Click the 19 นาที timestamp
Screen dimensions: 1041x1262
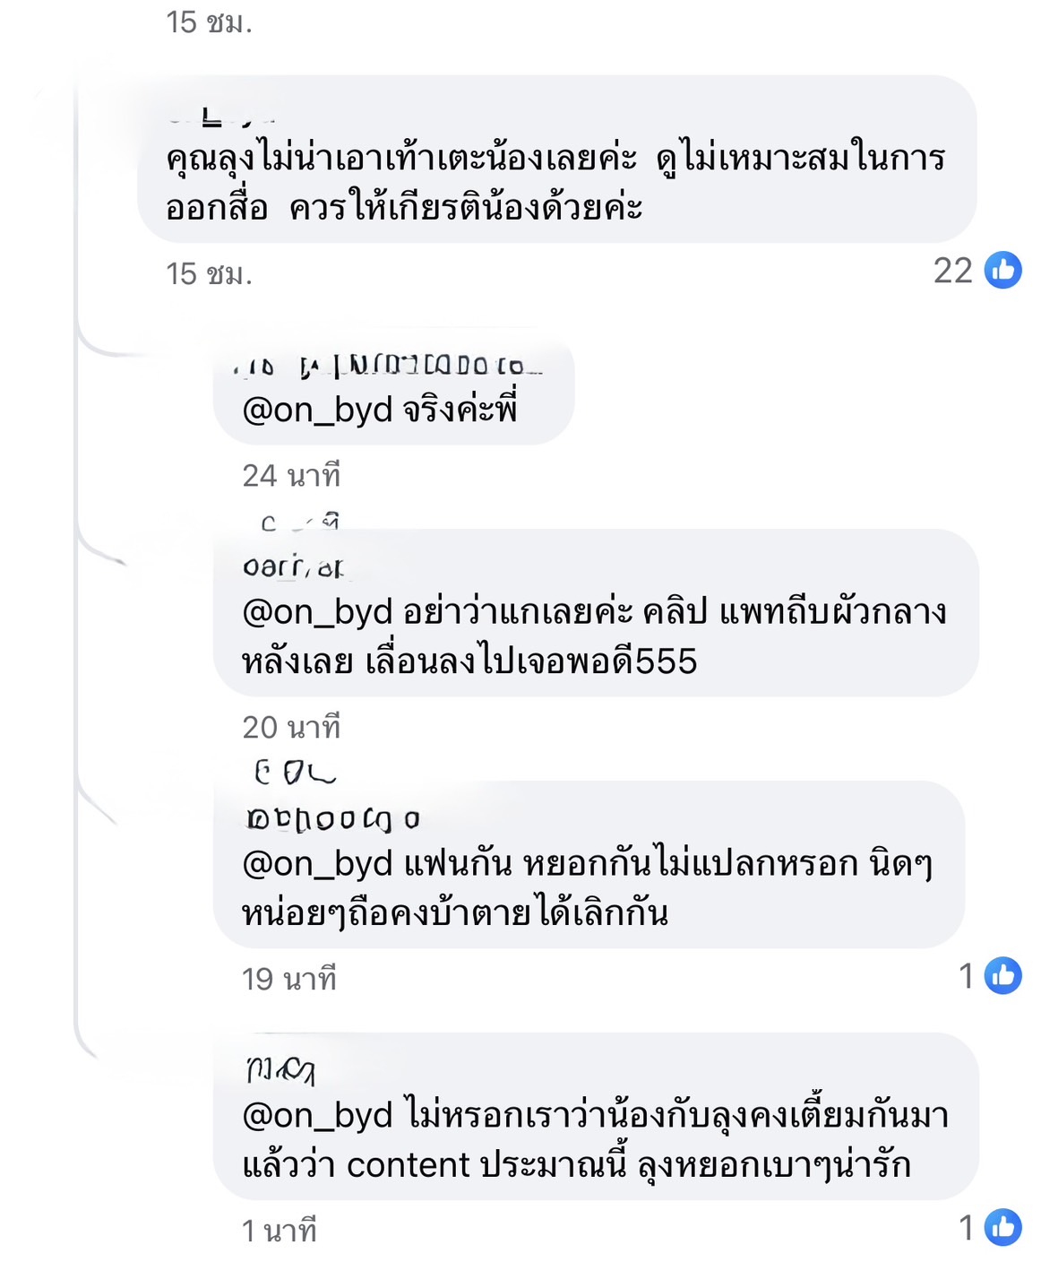pyautogui.click(x=288, y=979)
